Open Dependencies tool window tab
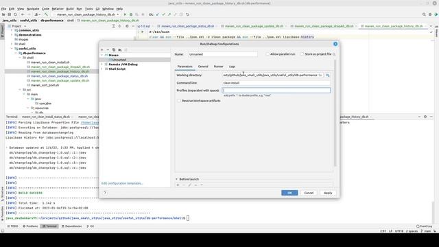Image resolution: width=439 pixels, height=247 pixels. [71, 226]
